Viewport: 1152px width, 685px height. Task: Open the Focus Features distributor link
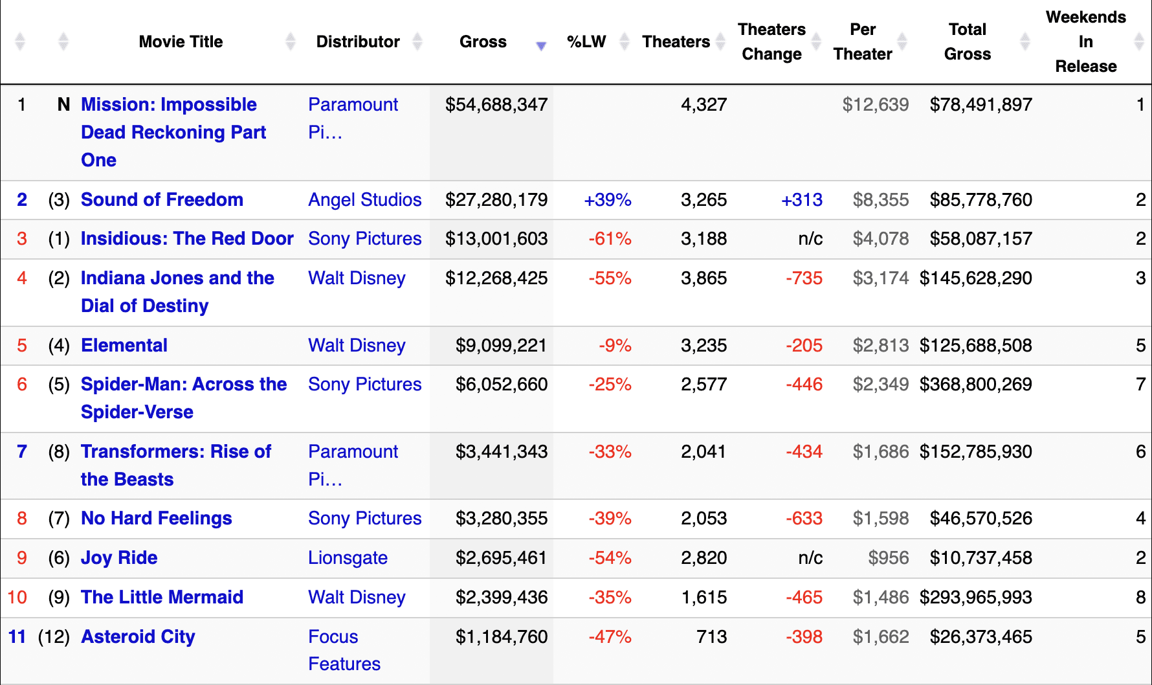coord(344,651)
